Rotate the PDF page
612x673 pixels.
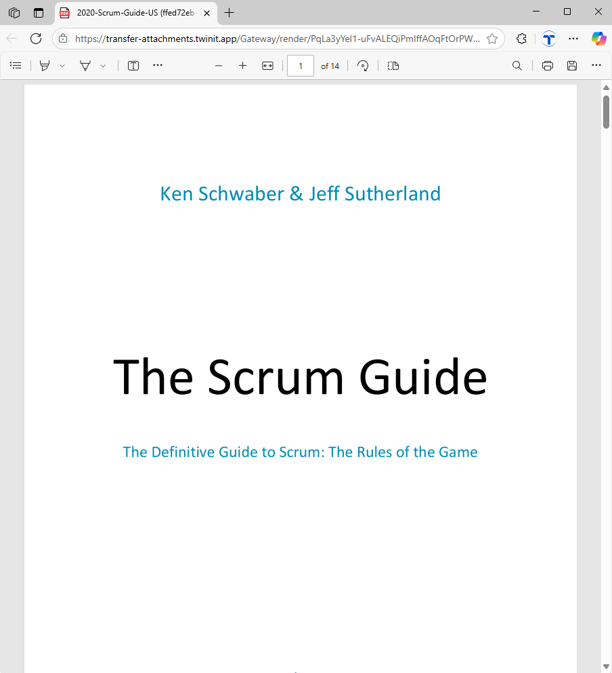pyautogui.click(x=363, y=66)
